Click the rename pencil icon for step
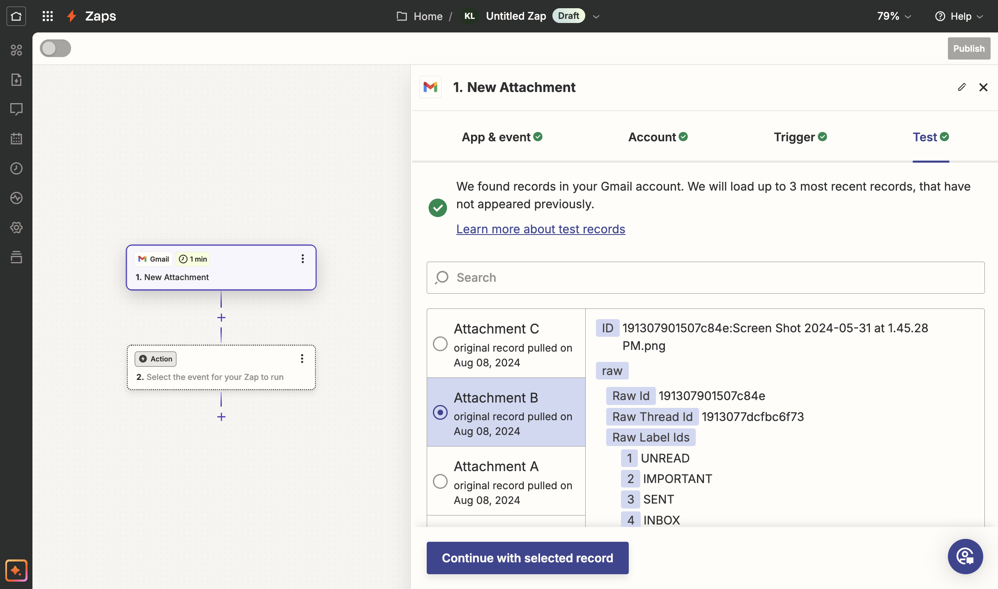The image size is (998, 589). point(962,87)
